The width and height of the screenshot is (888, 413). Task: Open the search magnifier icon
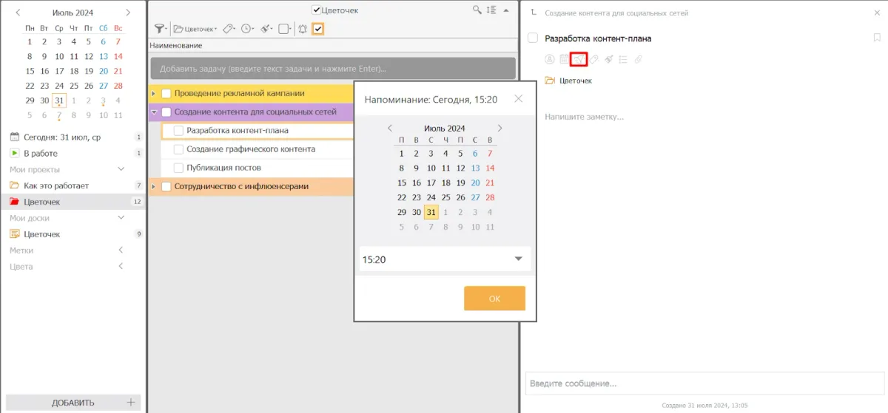click(478, 10)
